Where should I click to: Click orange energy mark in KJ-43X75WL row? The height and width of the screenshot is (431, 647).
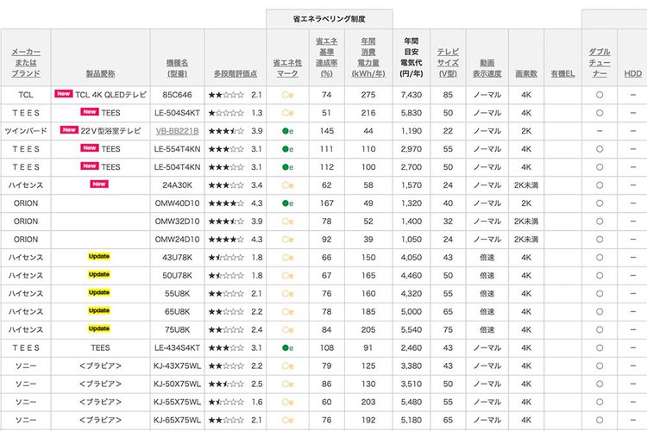coord(287,366)
